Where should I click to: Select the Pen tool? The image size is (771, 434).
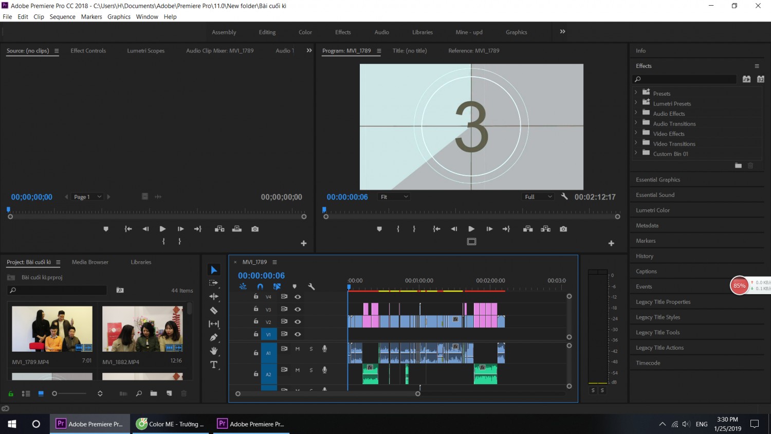[214, 337]
